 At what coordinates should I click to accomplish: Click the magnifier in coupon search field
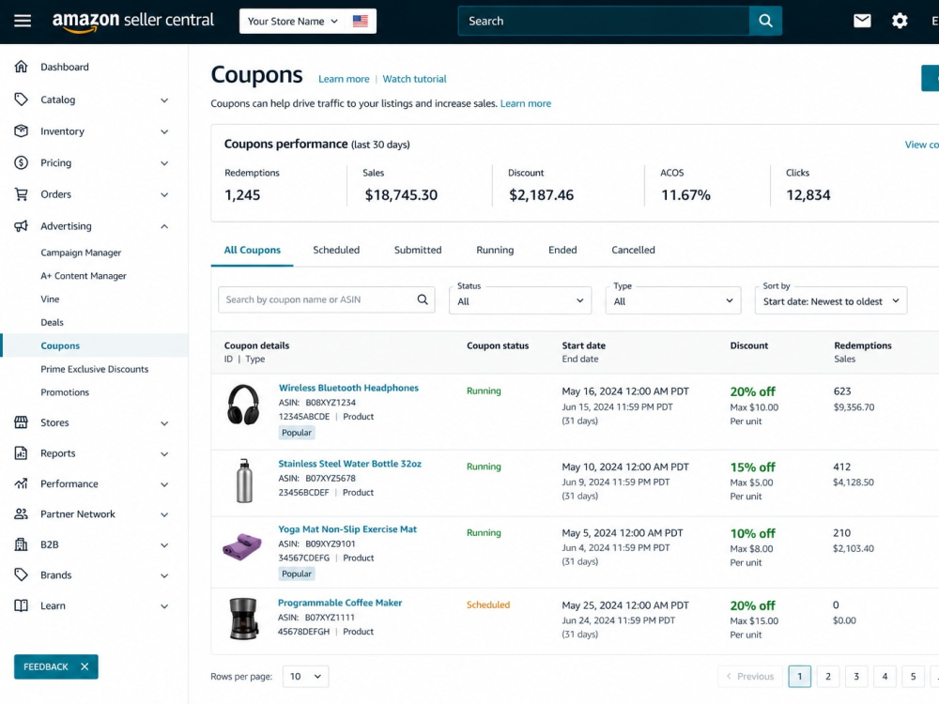[x=423, y=299]
